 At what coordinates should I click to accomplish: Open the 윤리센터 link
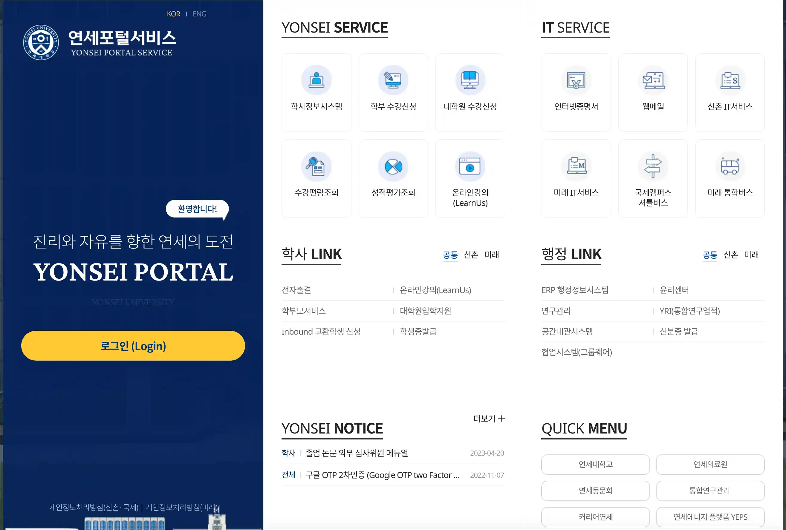click(674, 290)
